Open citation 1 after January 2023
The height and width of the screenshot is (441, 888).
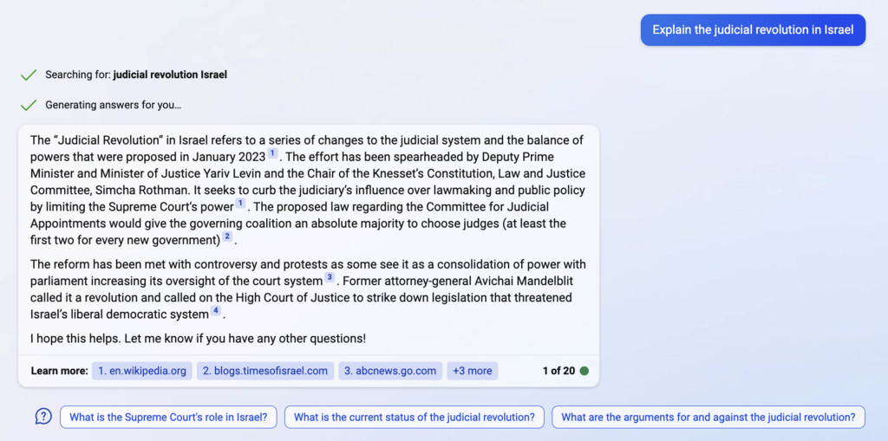coord(272,153)
